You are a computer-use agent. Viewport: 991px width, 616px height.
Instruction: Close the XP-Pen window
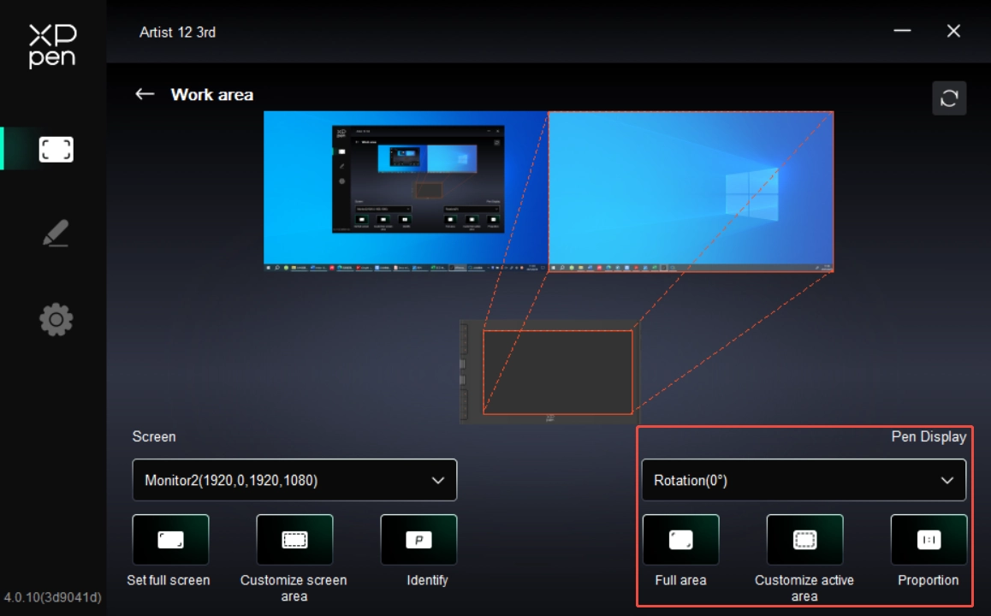click(x=953, y=31)
